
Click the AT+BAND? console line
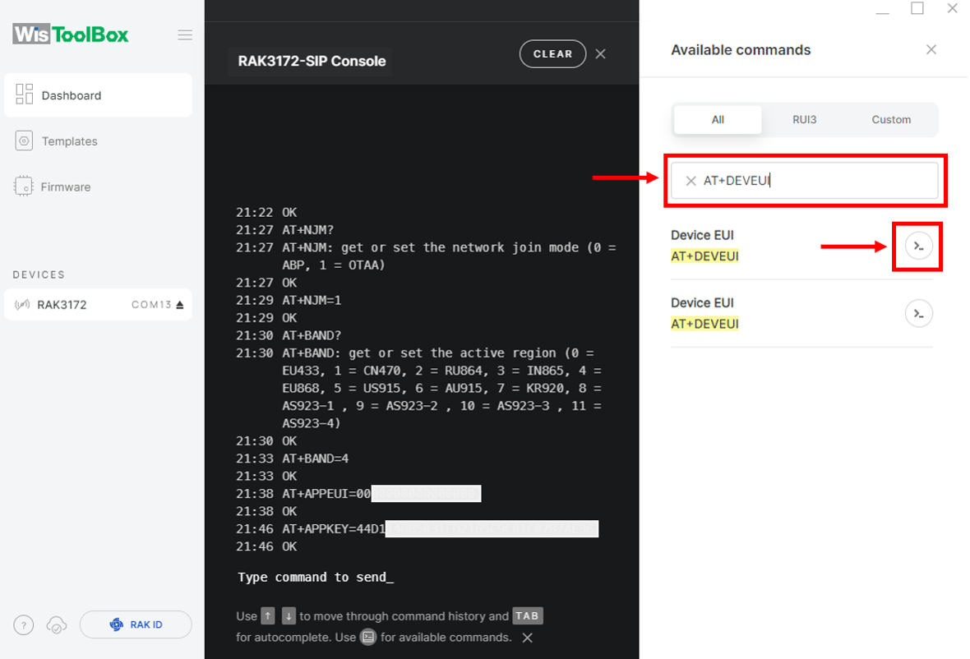312,336
